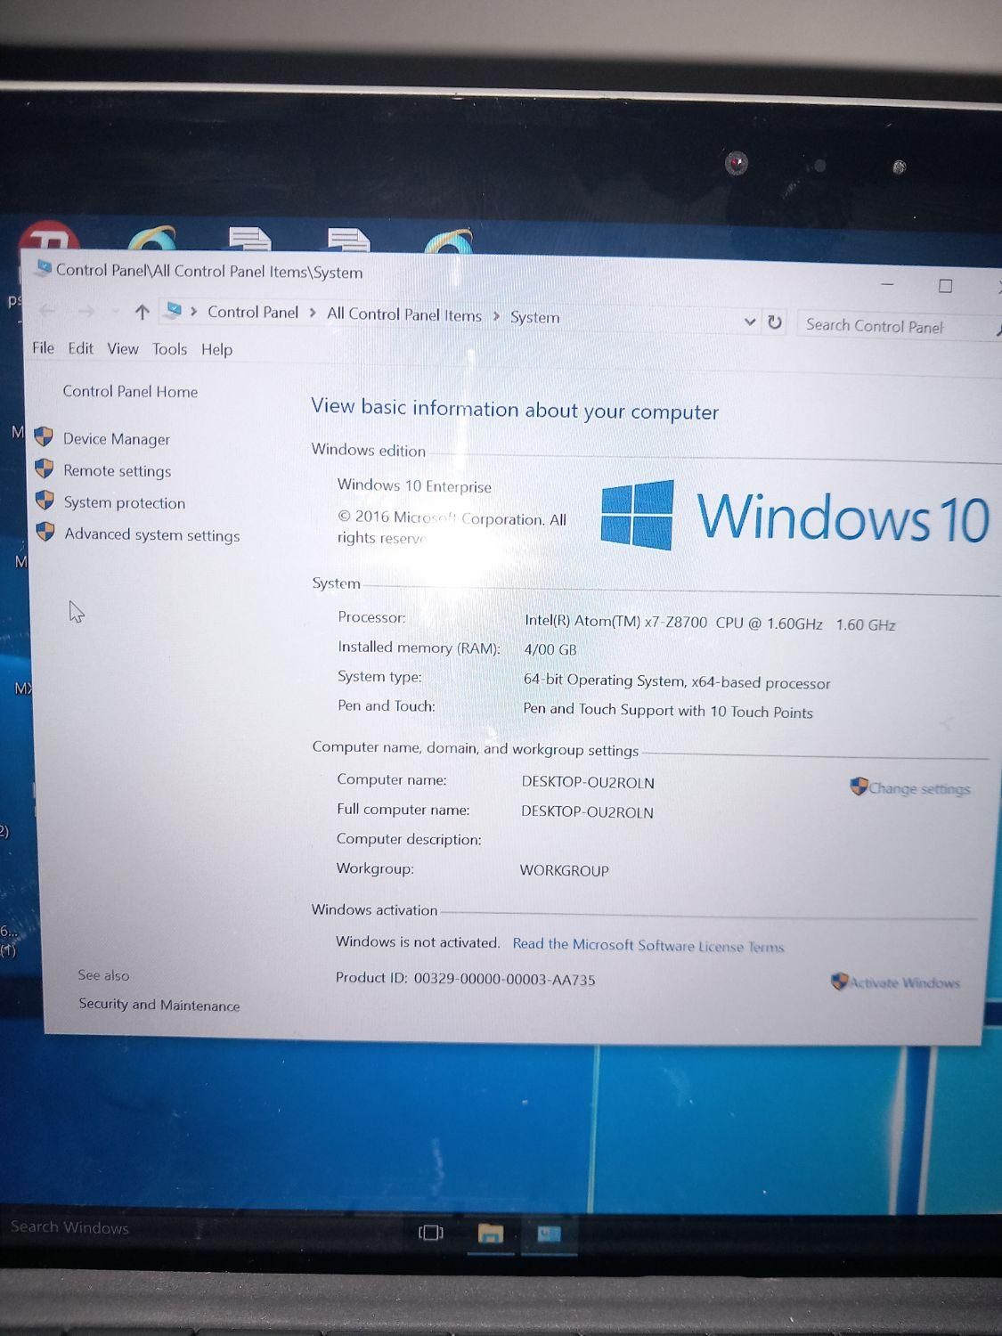Open System protection link
Image resolution: width=1002 pixels, height=1336 pixels.
[x=124, y=503]
